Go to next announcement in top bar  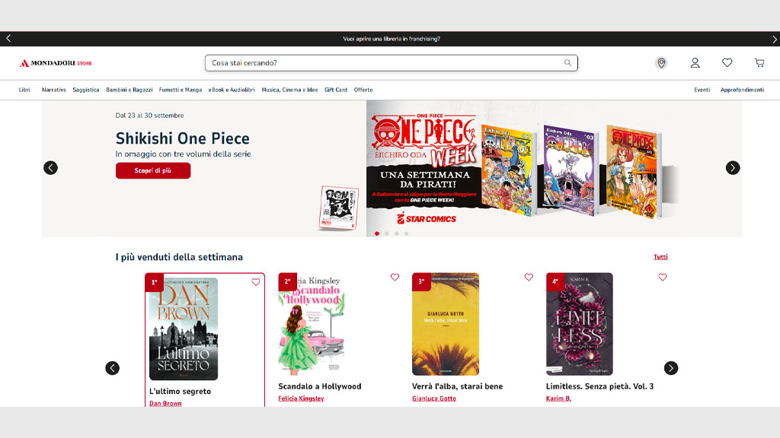774,39
